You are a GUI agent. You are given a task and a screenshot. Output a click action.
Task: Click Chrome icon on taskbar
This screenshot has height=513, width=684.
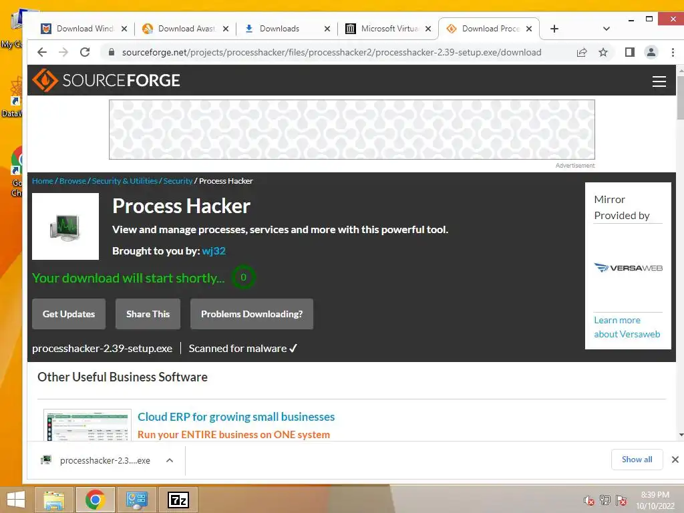(95, 500)
